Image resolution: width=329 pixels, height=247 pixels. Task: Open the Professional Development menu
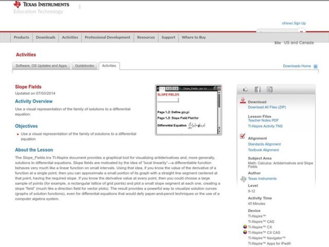point(107,37)
